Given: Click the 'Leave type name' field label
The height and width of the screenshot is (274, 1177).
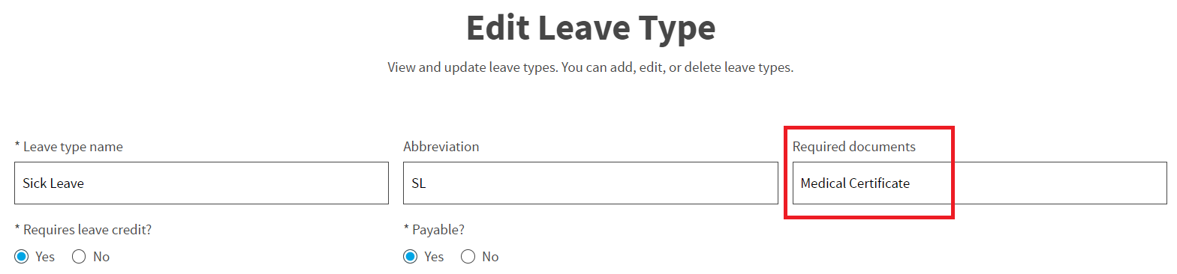Looking at the screenshot, I should tap(69, 147).
